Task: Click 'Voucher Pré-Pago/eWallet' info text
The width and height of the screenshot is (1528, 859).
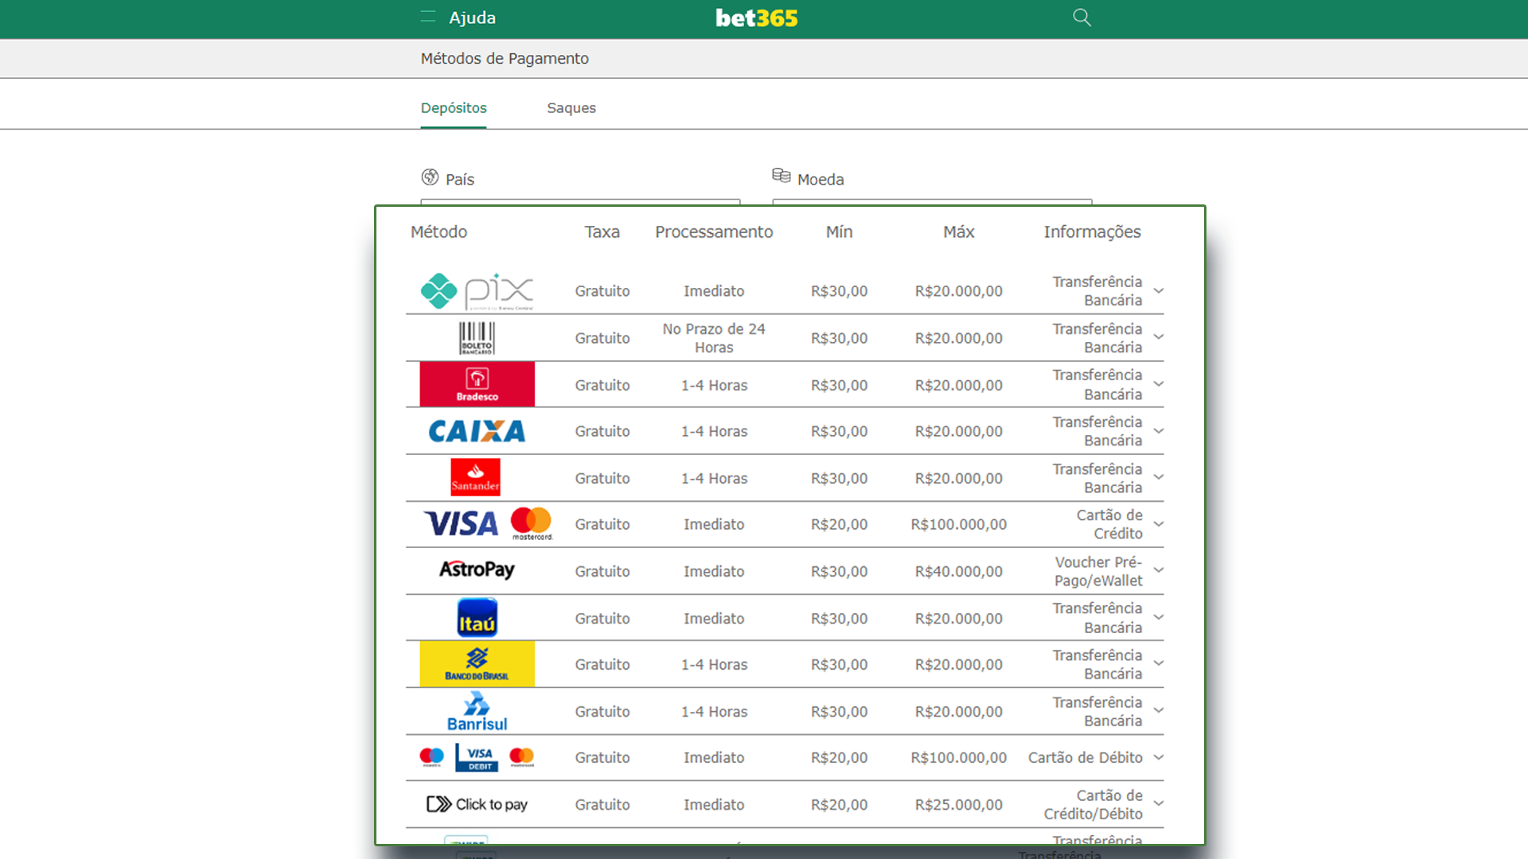Action: click(x=1098, y=571)
